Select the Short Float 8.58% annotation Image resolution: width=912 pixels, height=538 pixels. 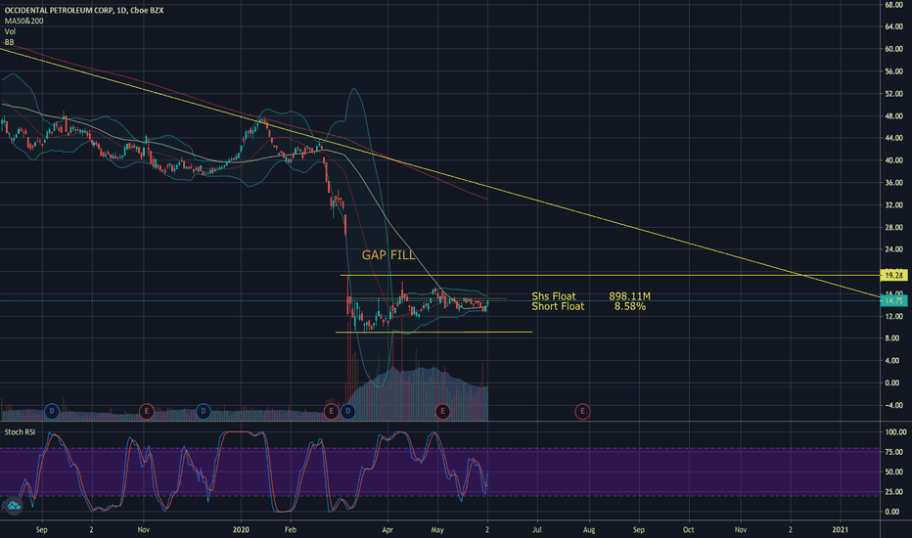point(589,306)
